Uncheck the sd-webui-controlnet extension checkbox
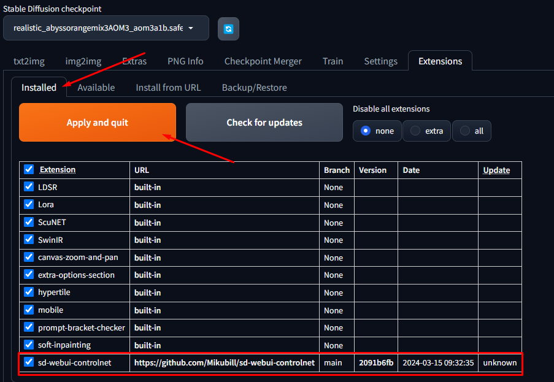 (29, 362)
